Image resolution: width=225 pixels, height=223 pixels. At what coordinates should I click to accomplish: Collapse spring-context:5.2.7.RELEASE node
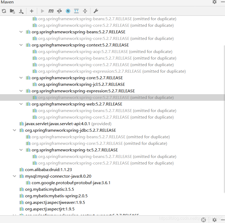click(21, 45)
